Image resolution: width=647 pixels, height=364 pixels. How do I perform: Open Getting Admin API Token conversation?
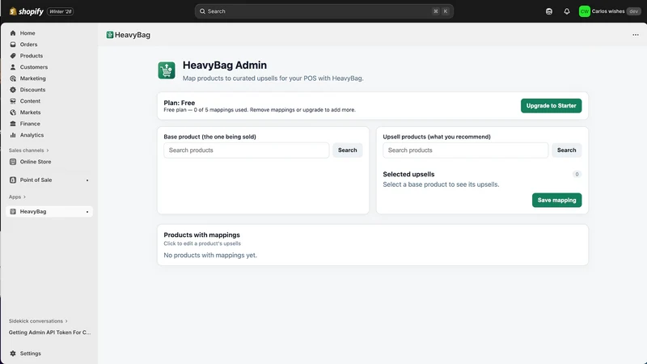[49, 332]
